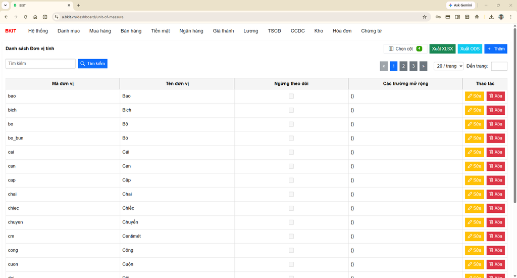
Task: Export the list with Xuất XLSX
Action: pos(442,49)
